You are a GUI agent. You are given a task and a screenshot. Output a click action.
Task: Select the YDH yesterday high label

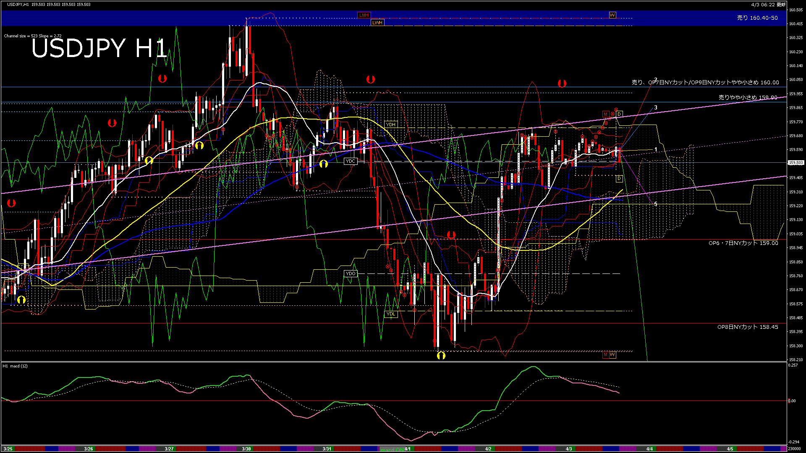coord(390,125)
